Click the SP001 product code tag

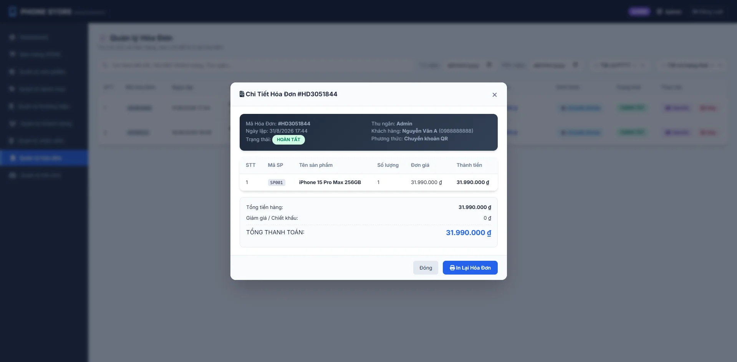click(x=277, y=183)
